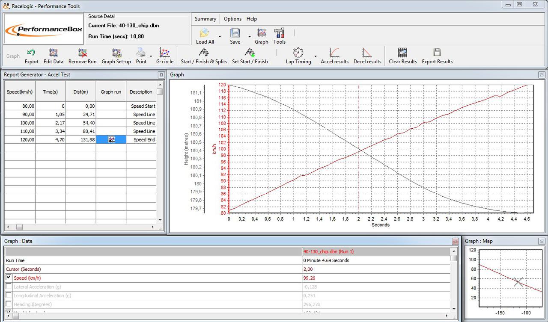Open the Load All dropdown arrow
The height and width of the screenshot is (322, 548).
[220, 37]
